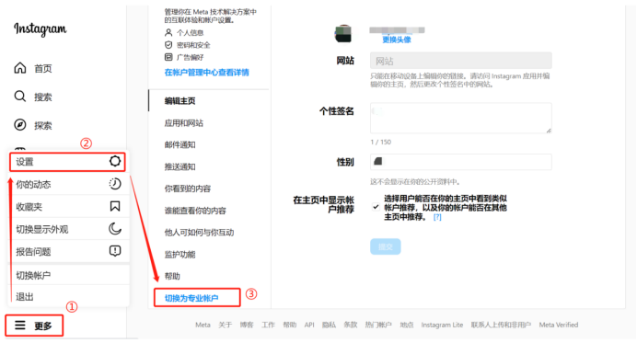
Task: Click the 个人信息 person icon
Action: (168, 32)
